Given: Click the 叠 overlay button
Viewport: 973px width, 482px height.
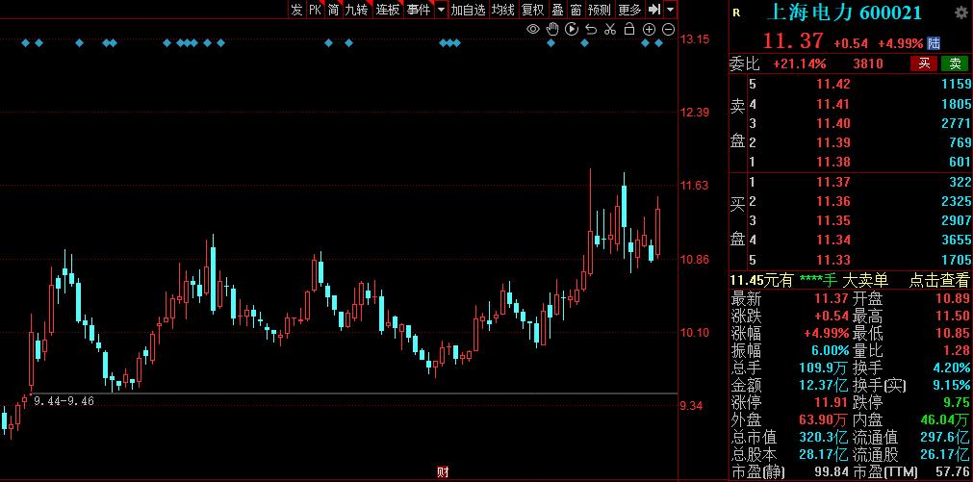Looking at the screenshot, I should point(558,10).
